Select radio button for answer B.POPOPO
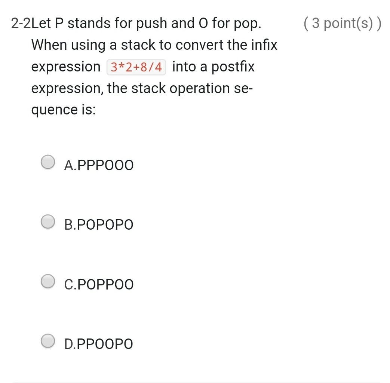The width and height of the screenshot is (390, 383). click(47, 221)
